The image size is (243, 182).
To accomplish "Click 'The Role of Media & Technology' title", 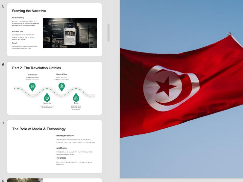I will coord(39,129).
